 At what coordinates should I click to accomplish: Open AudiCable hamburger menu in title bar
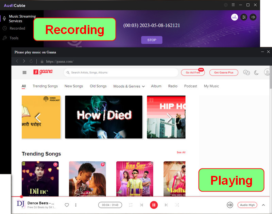(x=233, y=5)
